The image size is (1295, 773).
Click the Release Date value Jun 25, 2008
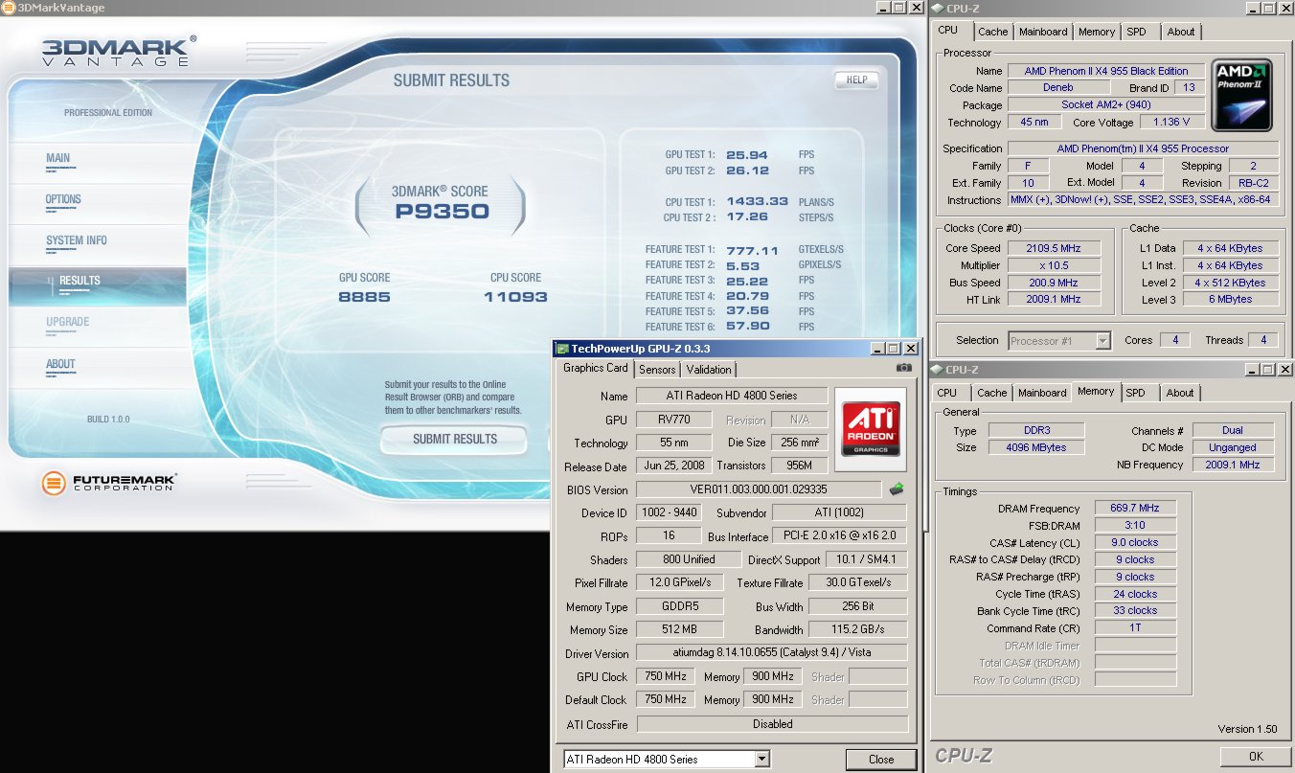(674, 466)
